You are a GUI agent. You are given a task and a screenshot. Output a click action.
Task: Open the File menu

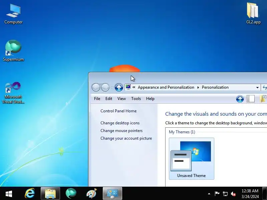click(x=97, y=99)
